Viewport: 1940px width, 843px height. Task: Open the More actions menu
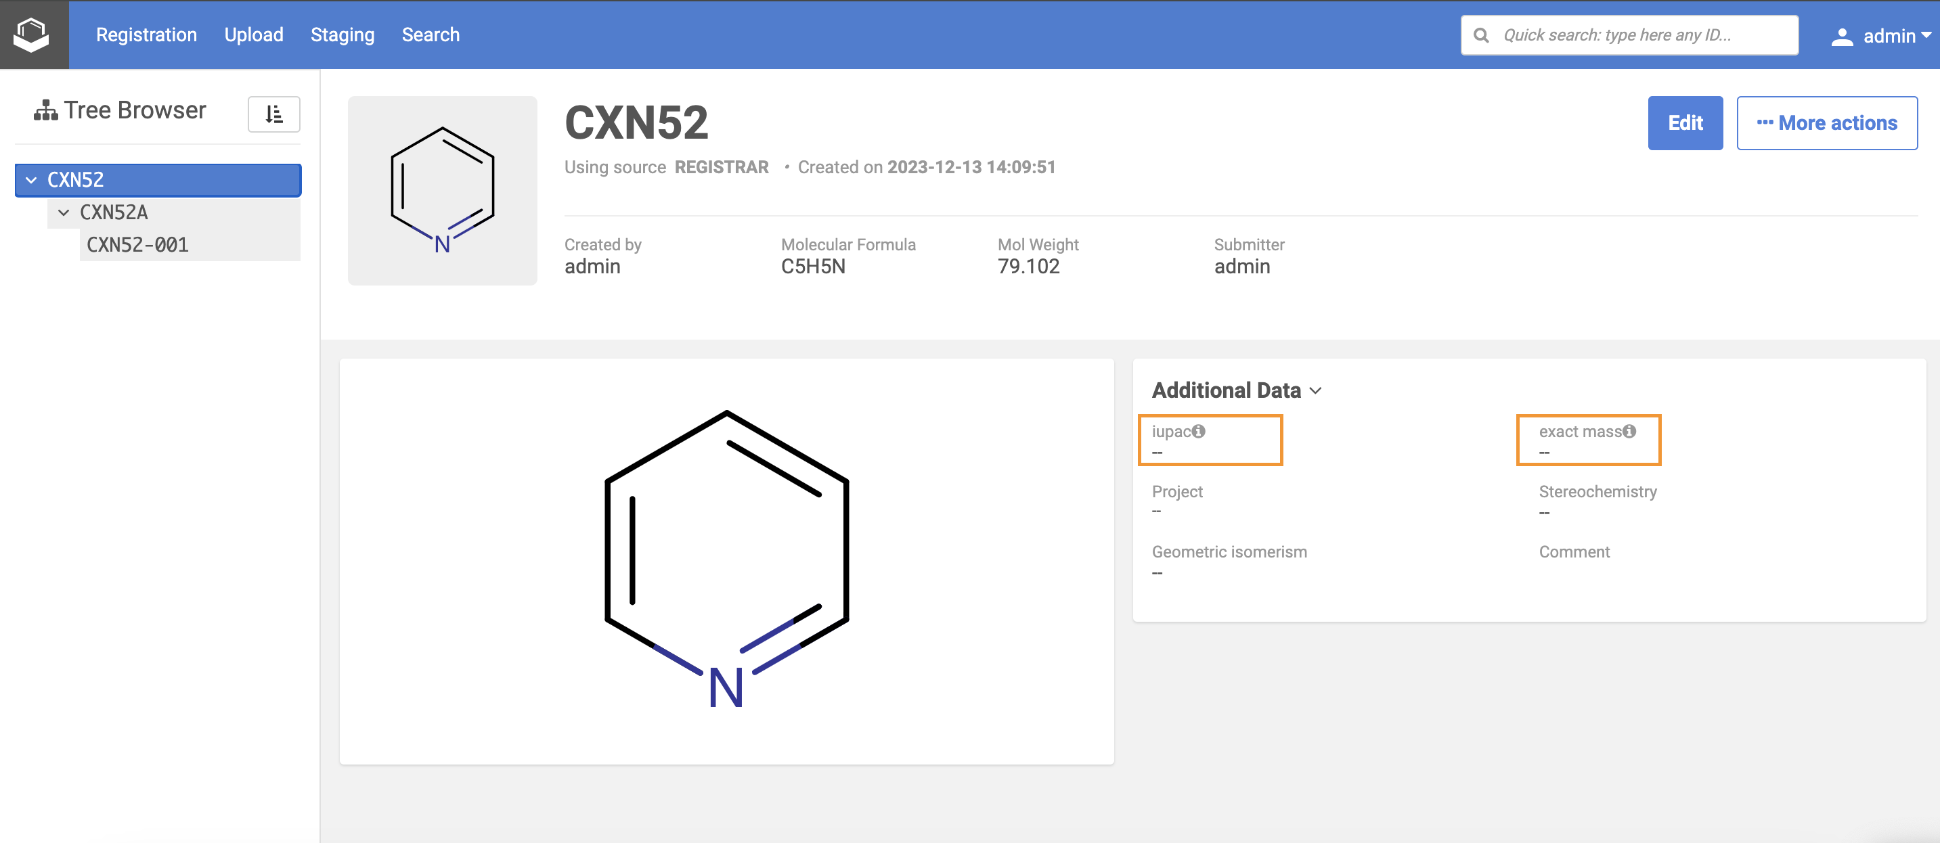[x=1826, y=122]
